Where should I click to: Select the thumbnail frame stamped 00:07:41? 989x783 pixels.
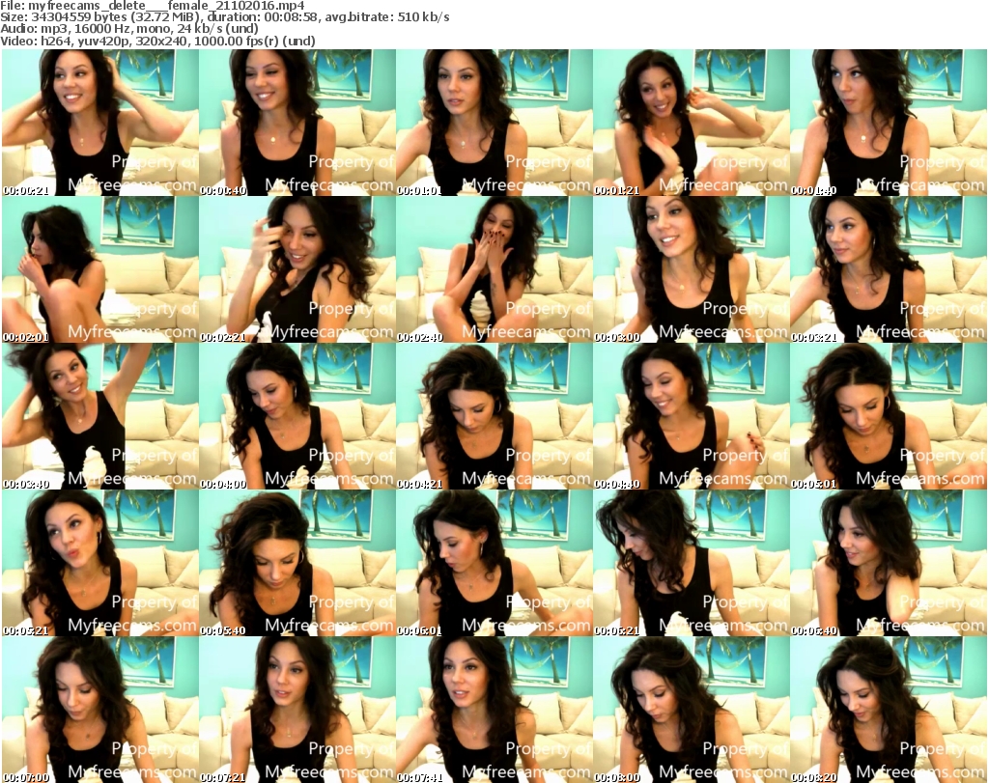494,710
